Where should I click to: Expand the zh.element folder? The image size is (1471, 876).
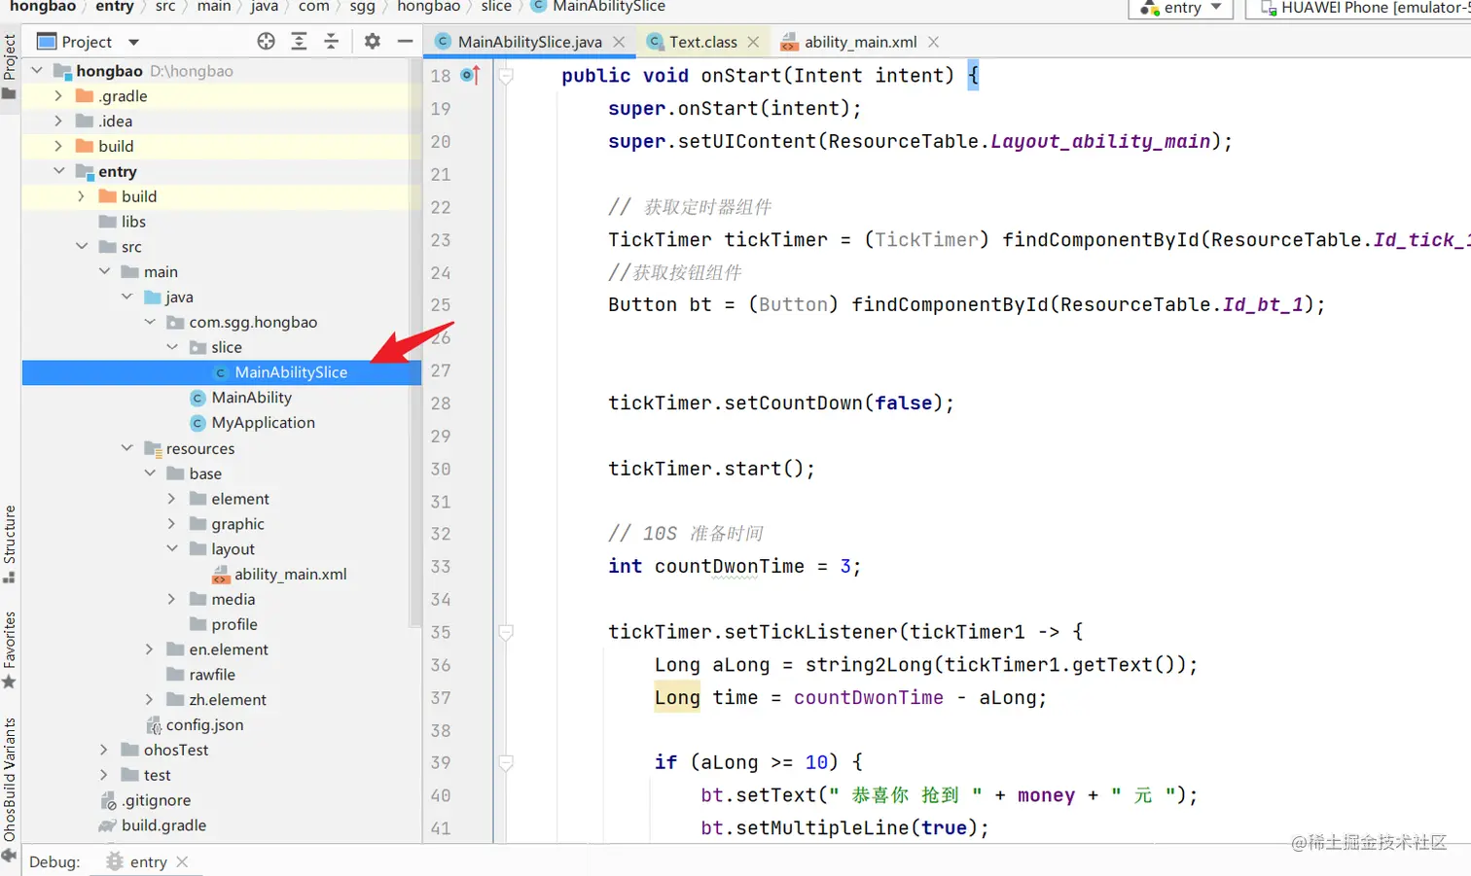pos(150,699)
